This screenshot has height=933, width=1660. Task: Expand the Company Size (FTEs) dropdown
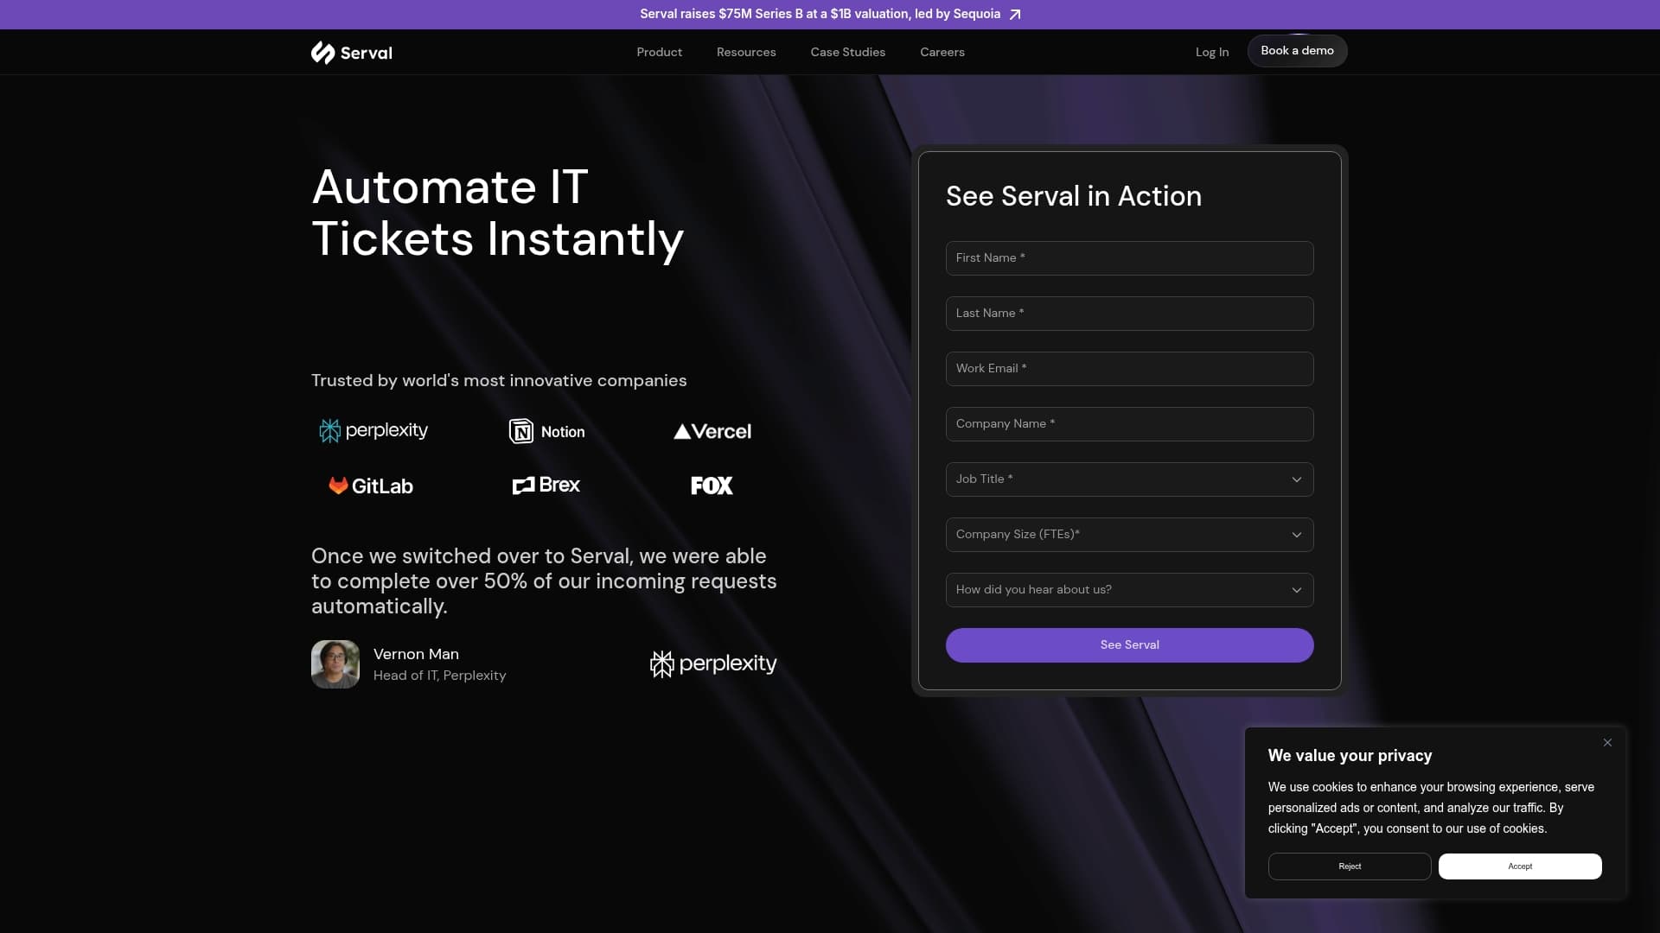[x=1129, y=535]
